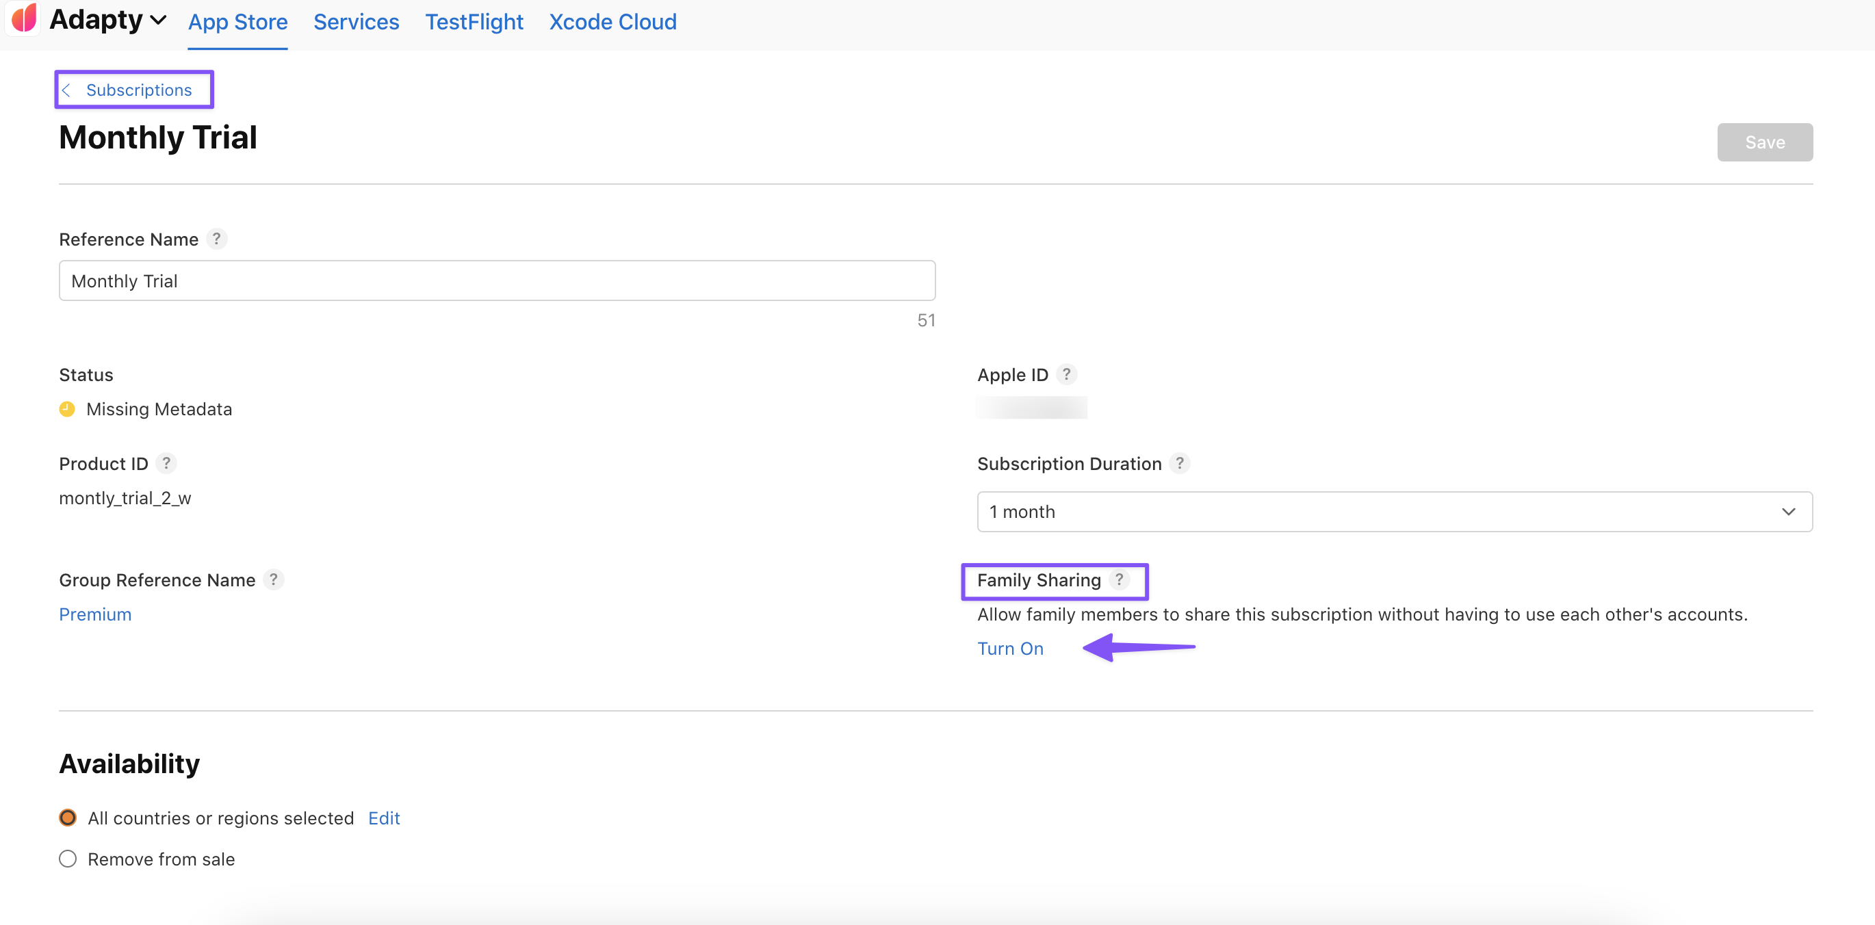This screenshot has height=925, width=1875.
Task: Click help icon beside Apple ID
Action: click(1066, 374)
